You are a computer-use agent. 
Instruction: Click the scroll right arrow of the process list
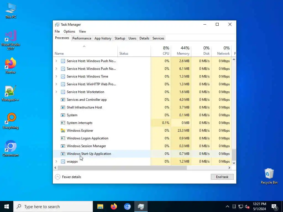click(229, 168)
